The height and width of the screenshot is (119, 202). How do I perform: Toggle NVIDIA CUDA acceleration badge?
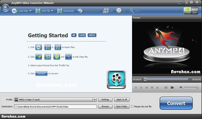pyautogui.click(x=187, y=11)
